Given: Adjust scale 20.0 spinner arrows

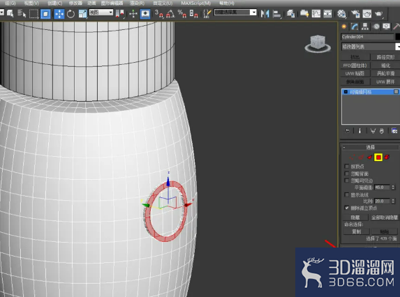Looking at the screenshot, I should pos(393,201).
